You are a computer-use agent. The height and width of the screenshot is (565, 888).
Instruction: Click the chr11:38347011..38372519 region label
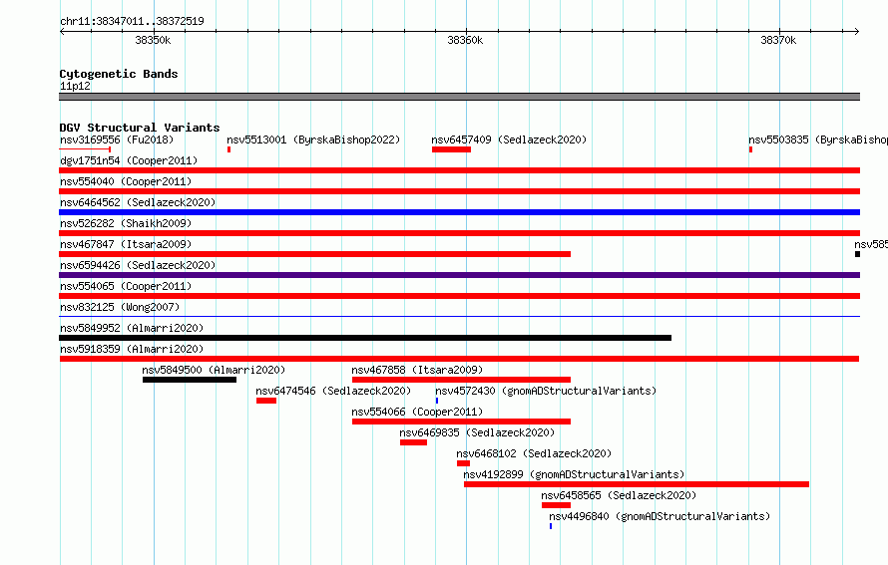[132, 21]
